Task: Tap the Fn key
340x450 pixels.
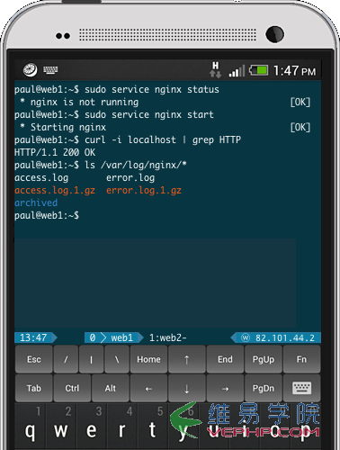Action: 301,359
